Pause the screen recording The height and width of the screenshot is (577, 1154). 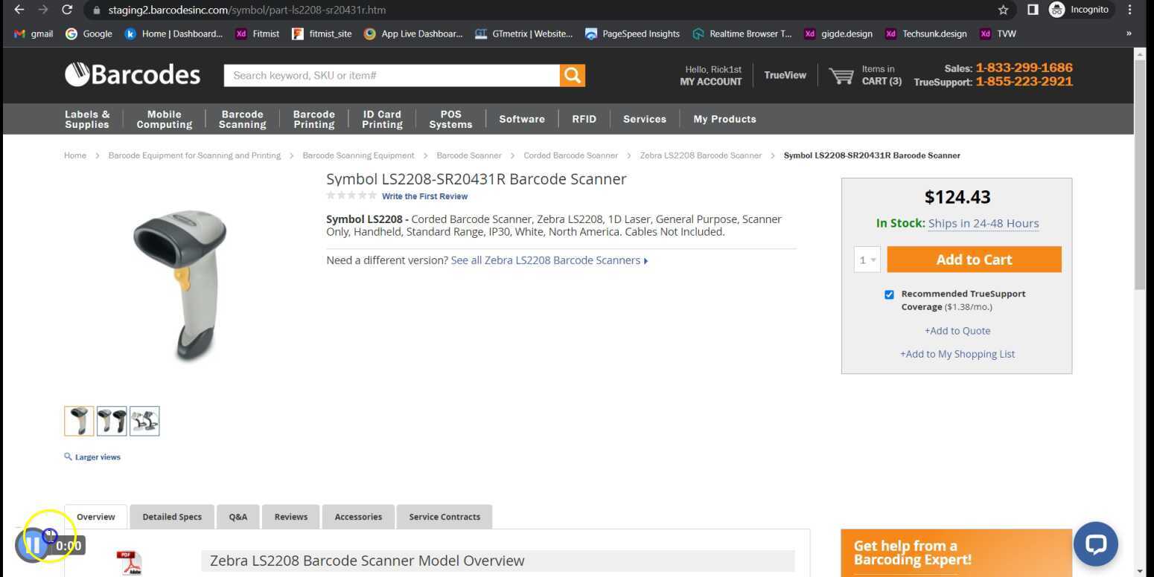(x=33, y=546)
